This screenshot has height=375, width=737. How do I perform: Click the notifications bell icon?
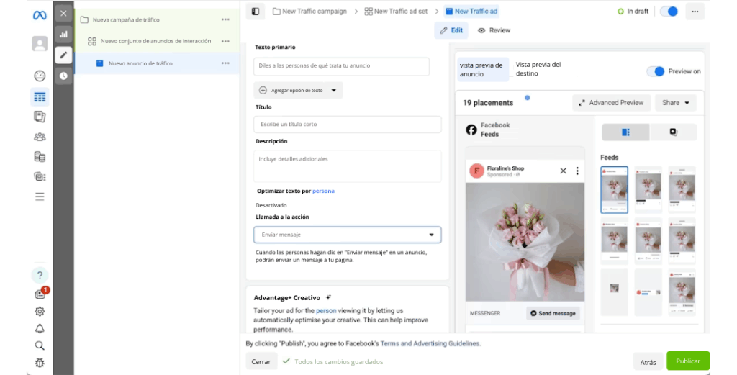point(40,329)
